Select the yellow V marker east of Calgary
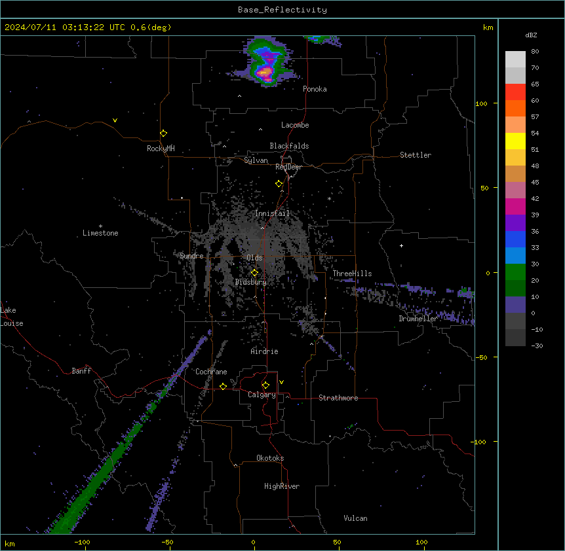This screenshot has height=551, width=565. [281, 382]
